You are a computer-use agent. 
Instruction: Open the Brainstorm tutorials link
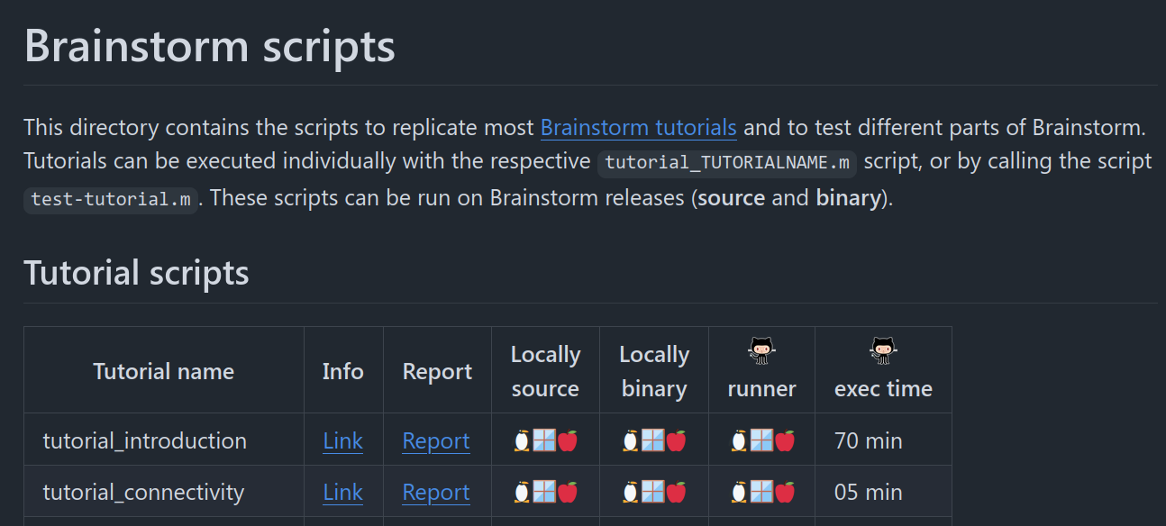pos(638,128)
